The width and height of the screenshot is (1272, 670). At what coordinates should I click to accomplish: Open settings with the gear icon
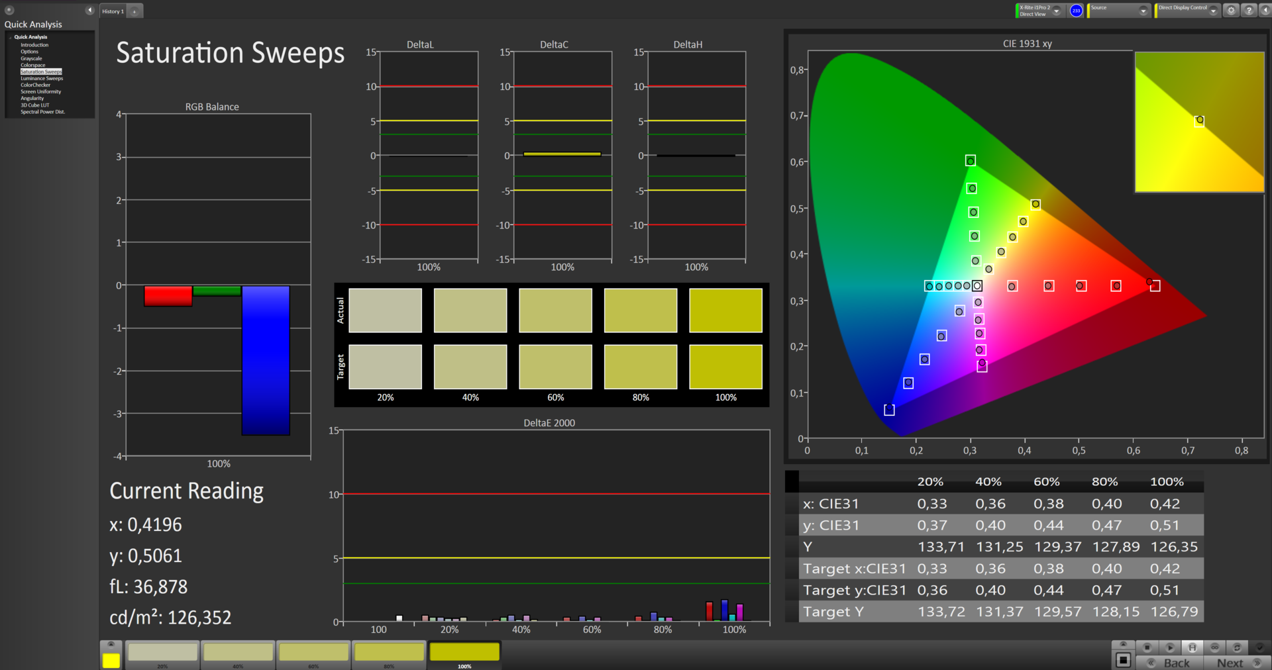point(1231,11)
